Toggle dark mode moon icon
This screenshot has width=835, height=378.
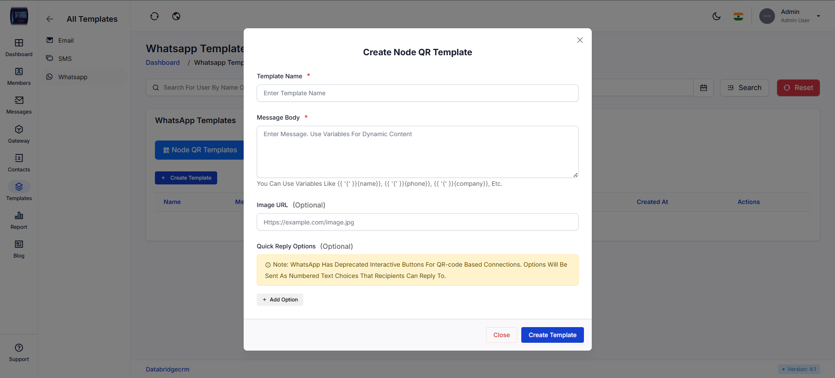pyautogui.click(x=716, y=17)
